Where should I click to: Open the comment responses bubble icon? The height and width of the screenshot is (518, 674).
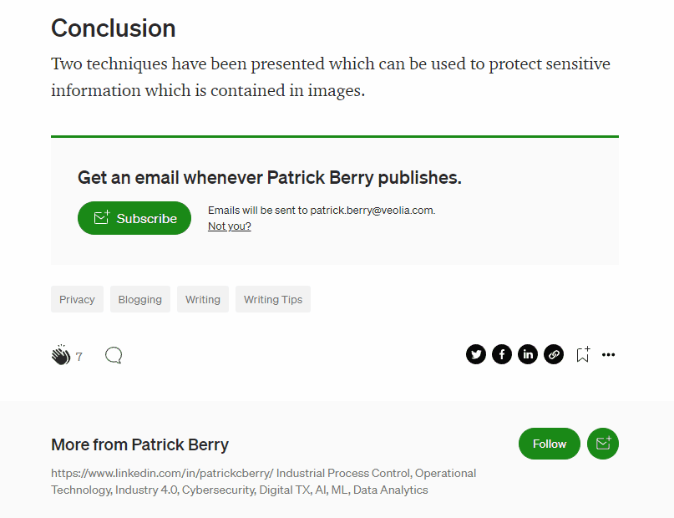click(x=114, y=356)
